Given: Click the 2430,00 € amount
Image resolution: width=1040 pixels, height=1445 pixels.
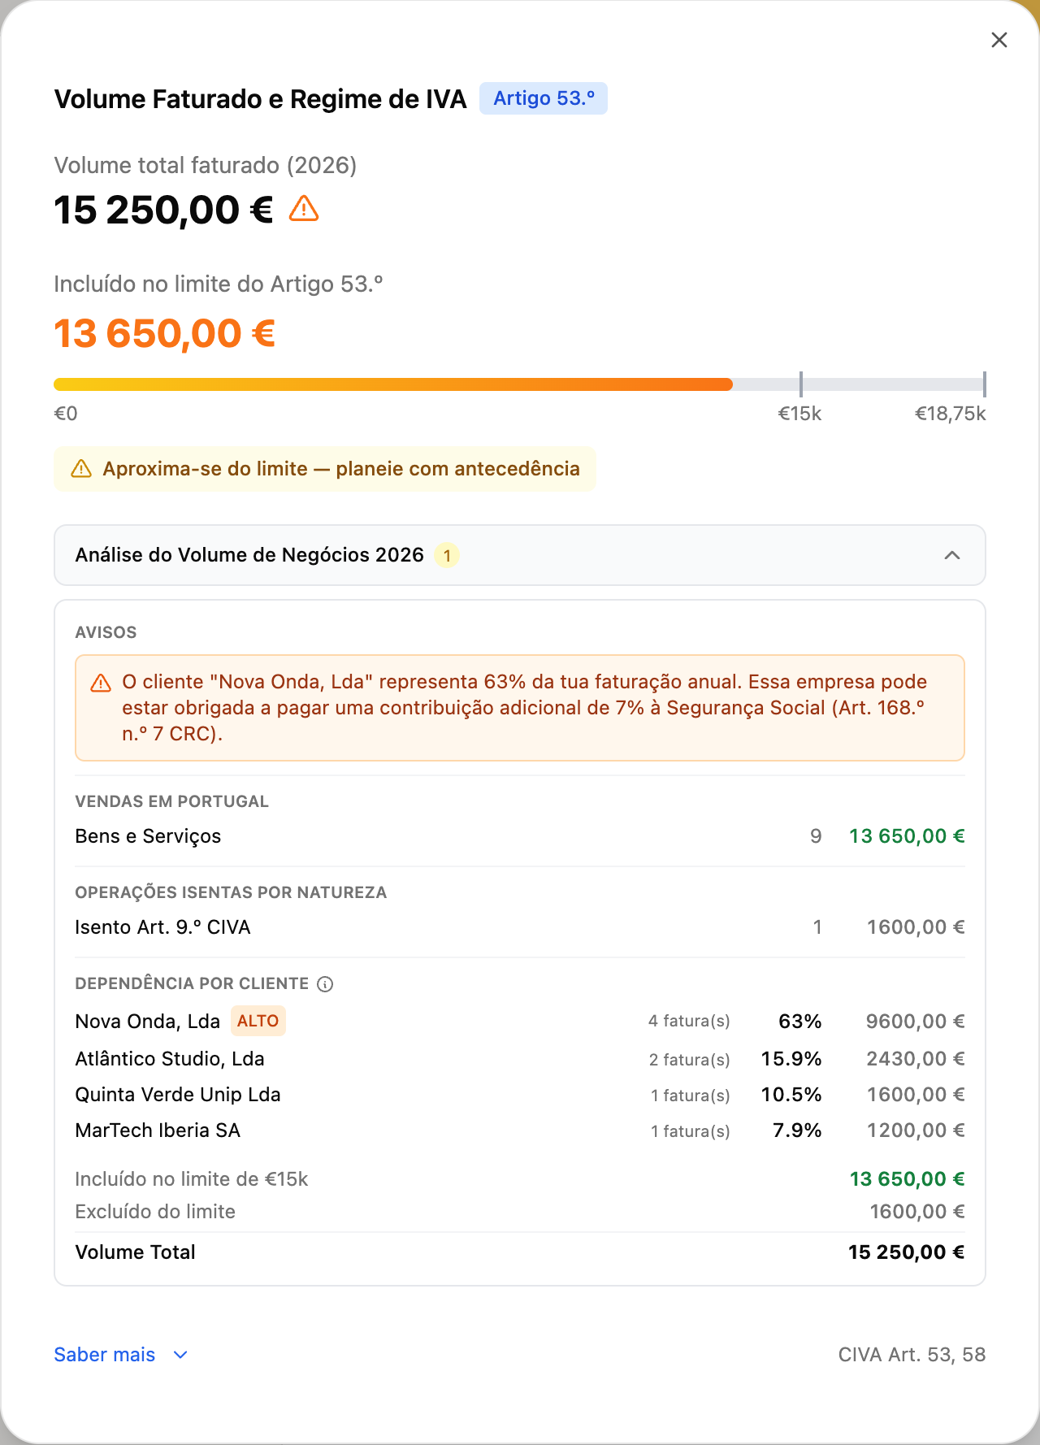Looking at the screenshot, I should (916, 1059).
